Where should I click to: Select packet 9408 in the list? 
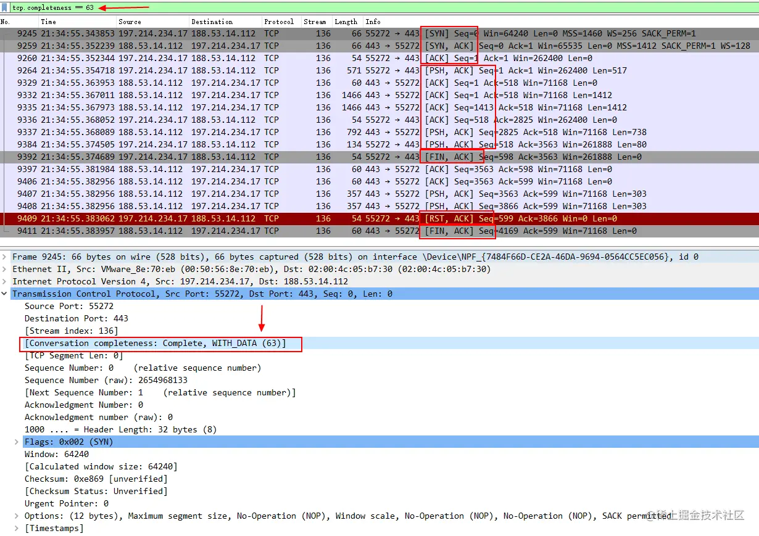click(x=379, y=206)
